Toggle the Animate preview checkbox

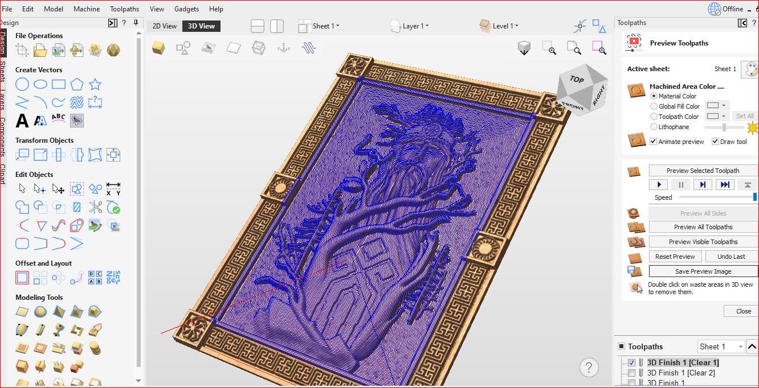654,142
